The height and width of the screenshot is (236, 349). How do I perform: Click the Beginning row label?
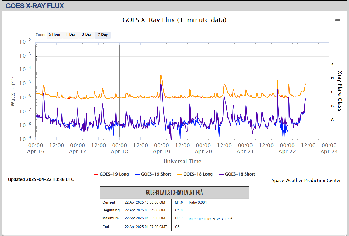[x=111, y=210]
